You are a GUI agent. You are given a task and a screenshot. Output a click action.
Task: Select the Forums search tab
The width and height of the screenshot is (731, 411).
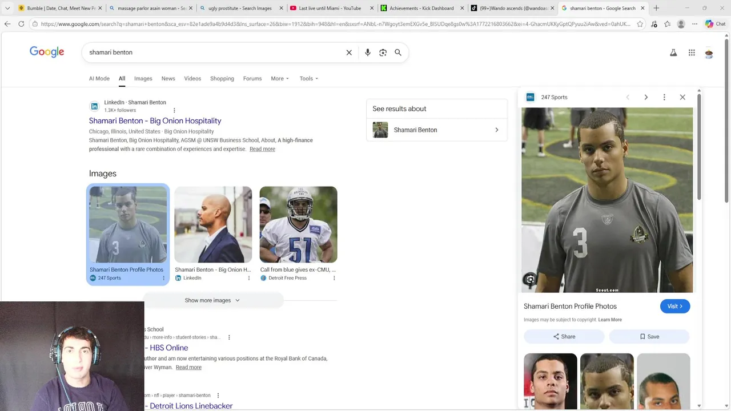click(x=252, y=79)
